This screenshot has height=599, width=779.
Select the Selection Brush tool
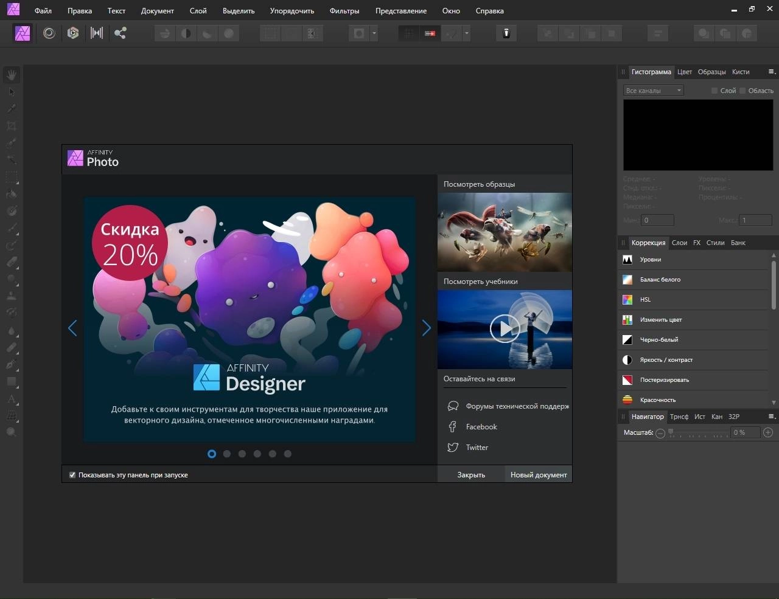click(12, 143)
